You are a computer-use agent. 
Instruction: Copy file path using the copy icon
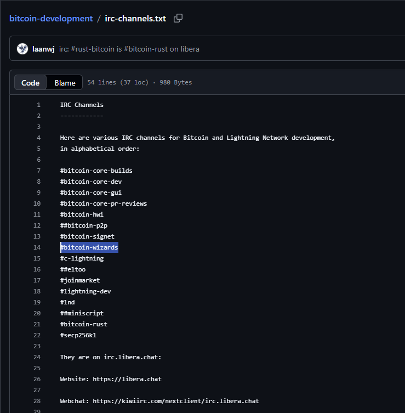pyautogui.click(x=178, y=18)
